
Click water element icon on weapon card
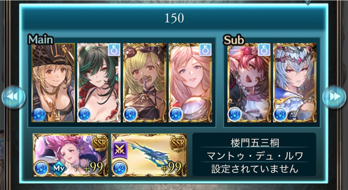click(120, 168)
